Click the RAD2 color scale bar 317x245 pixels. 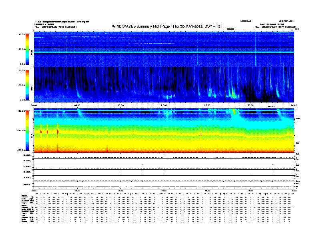27,49
